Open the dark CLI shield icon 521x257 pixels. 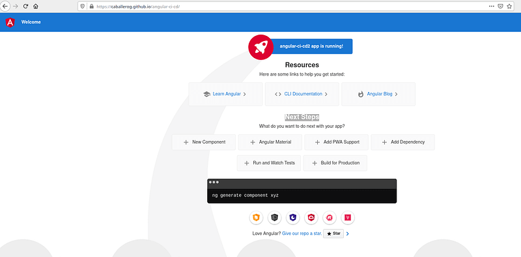coord(274,218)
